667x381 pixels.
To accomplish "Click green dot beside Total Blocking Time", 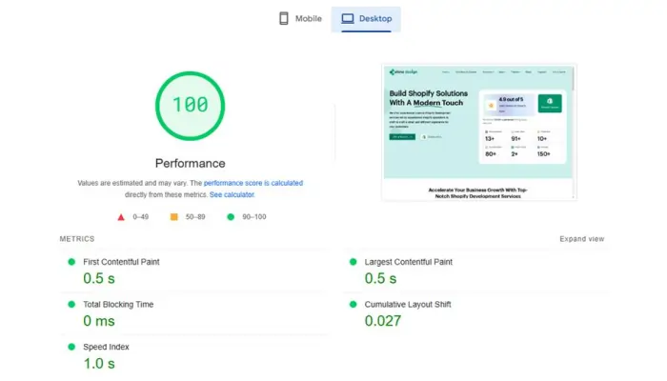I will tap(71, 305).
